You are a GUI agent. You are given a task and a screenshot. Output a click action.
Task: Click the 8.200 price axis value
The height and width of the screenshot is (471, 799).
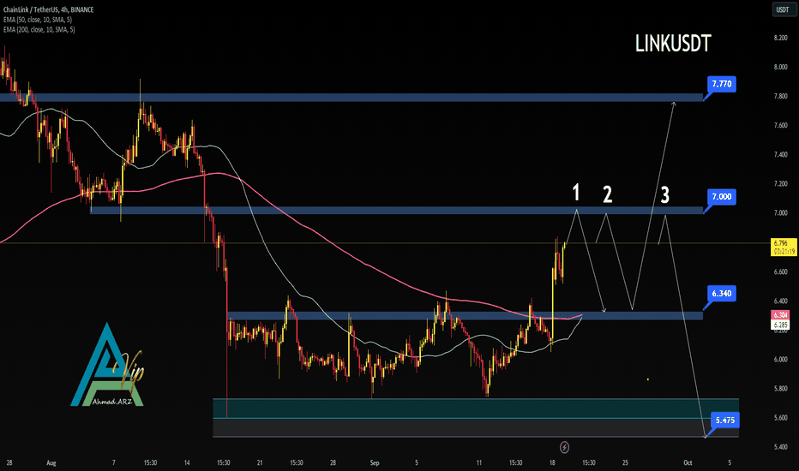(x=780, y=38)
